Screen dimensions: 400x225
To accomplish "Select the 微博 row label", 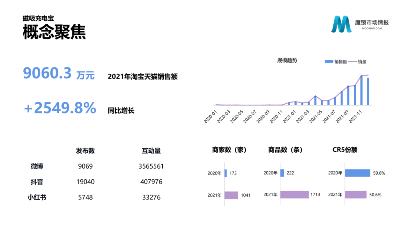I will [37, 166].
